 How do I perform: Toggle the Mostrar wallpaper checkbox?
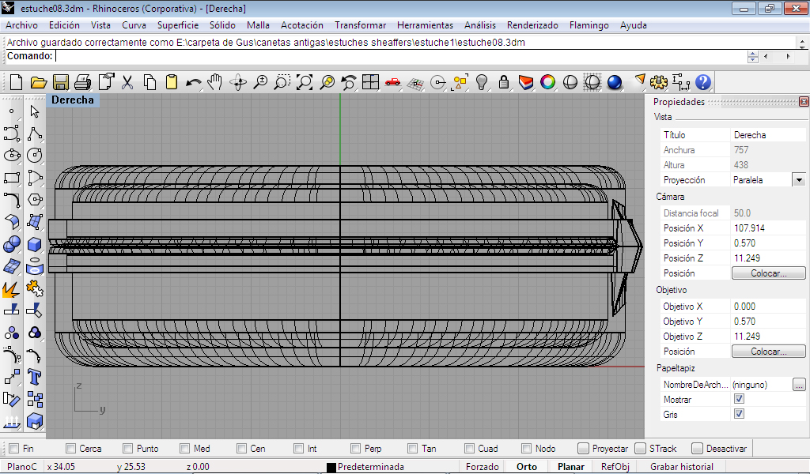pyautogui.click(x=739, y=400)
